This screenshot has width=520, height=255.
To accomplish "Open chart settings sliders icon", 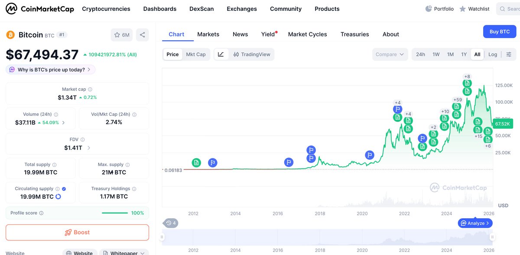I will click(509, 54).
